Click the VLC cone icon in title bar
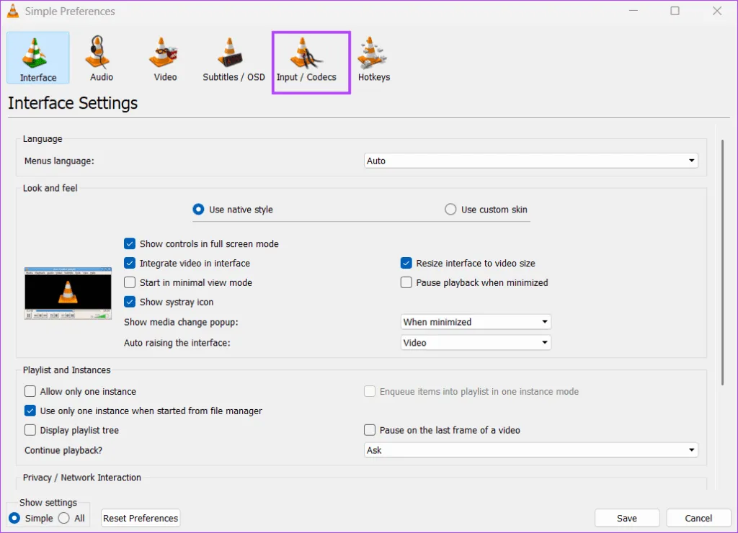Image resolution: width=738 pixels, height=533 pixels. tap(13, 12)
